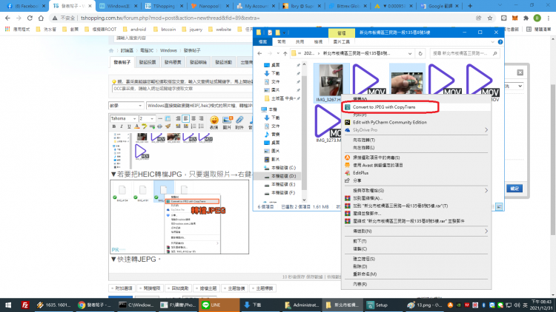Viewport: 556px width, 312px height.
Task: Click the 電腦3C breadcrumb link
Action: pyautogui.click(x=147, y=50)
